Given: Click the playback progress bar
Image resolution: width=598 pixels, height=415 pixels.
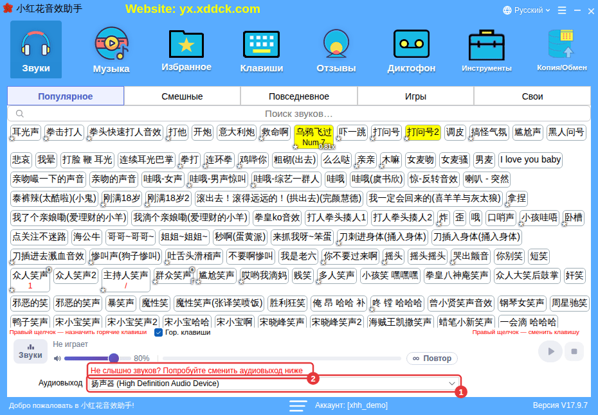Looking at the screenshot, I should click(282, 358).
